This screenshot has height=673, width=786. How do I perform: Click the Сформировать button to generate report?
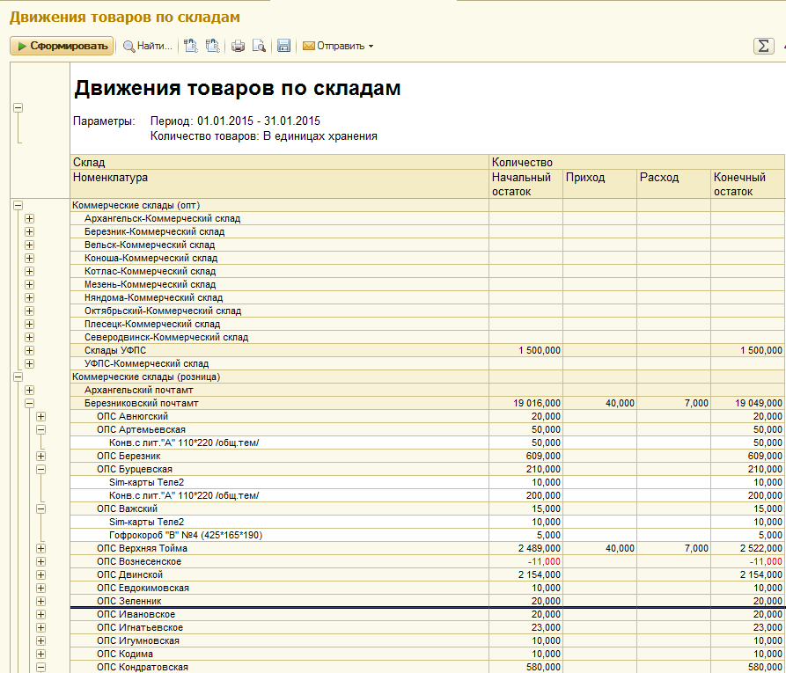coord(61,46)
